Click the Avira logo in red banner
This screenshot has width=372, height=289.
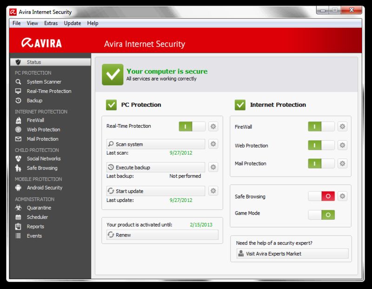41,43
